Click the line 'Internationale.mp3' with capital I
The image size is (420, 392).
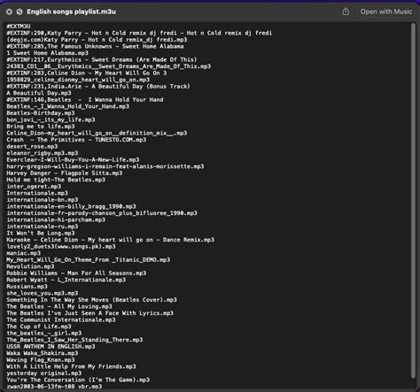point(37,193)
